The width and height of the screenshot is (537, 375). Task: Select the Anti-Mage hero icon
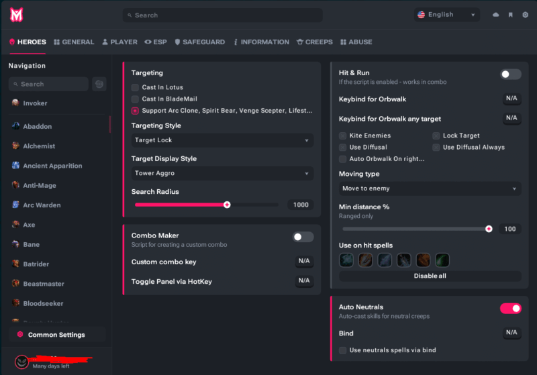(15, 185)
